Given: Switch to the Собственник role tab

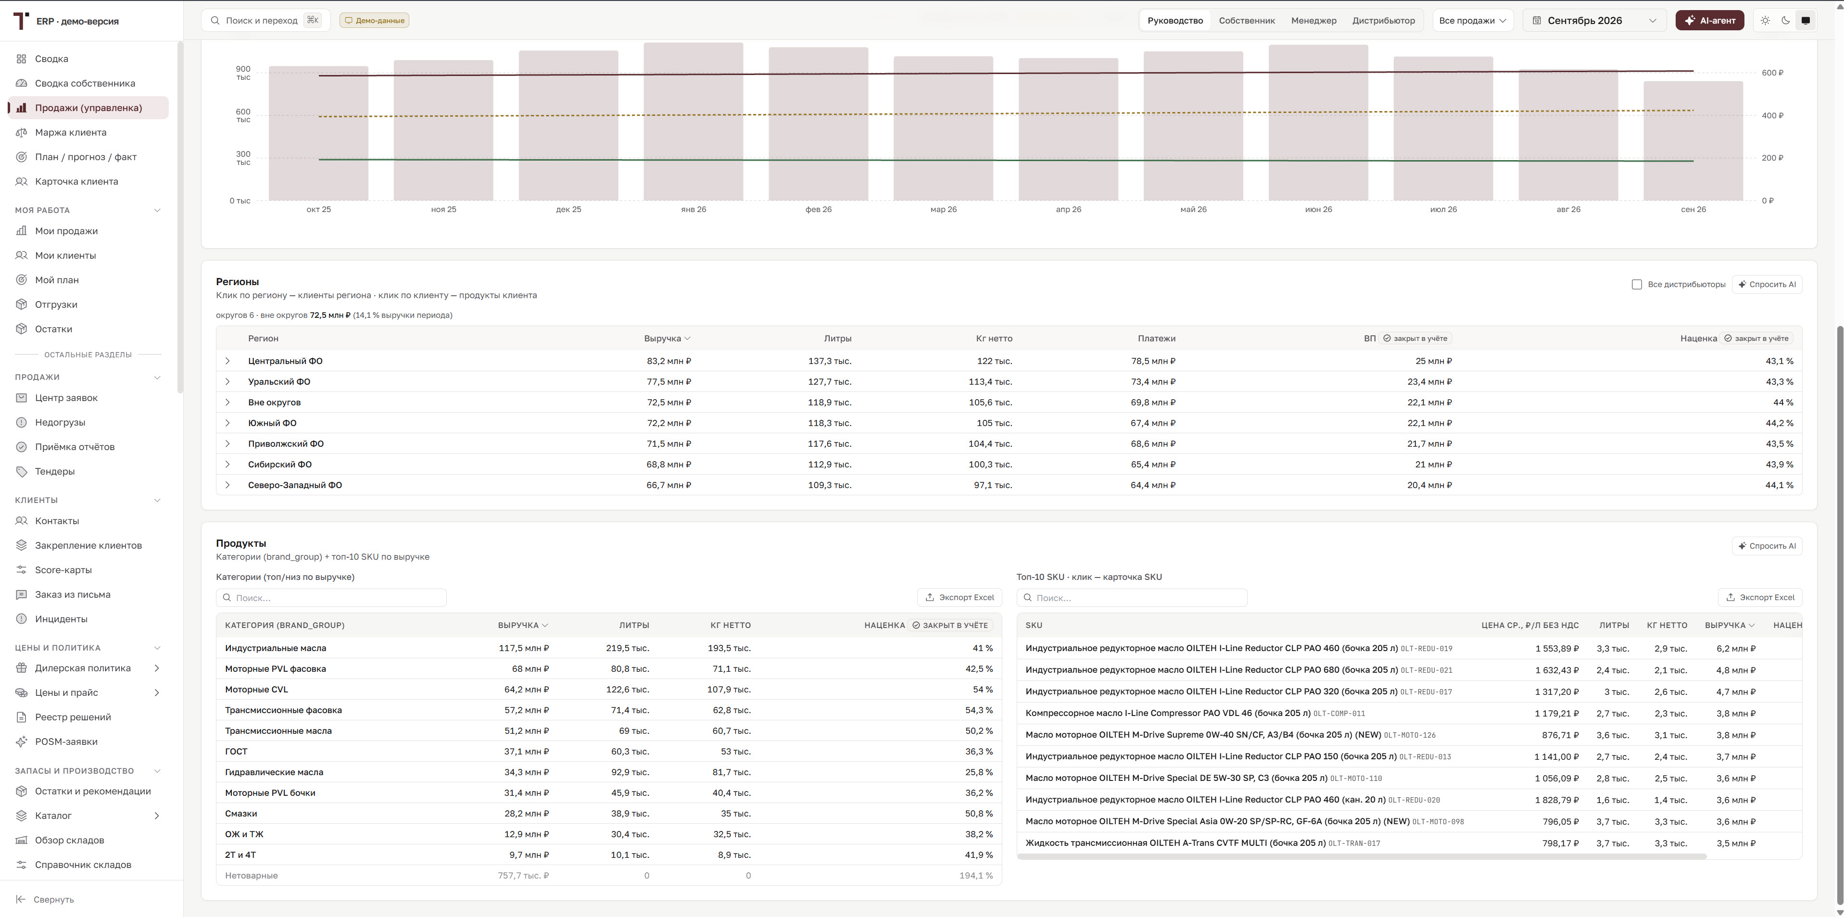Looking at the screenshot, I should [1246, 21].
